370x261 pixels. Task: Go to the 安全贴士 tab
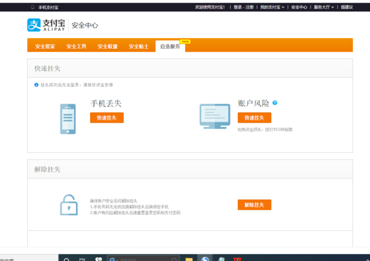click(139, 46)
